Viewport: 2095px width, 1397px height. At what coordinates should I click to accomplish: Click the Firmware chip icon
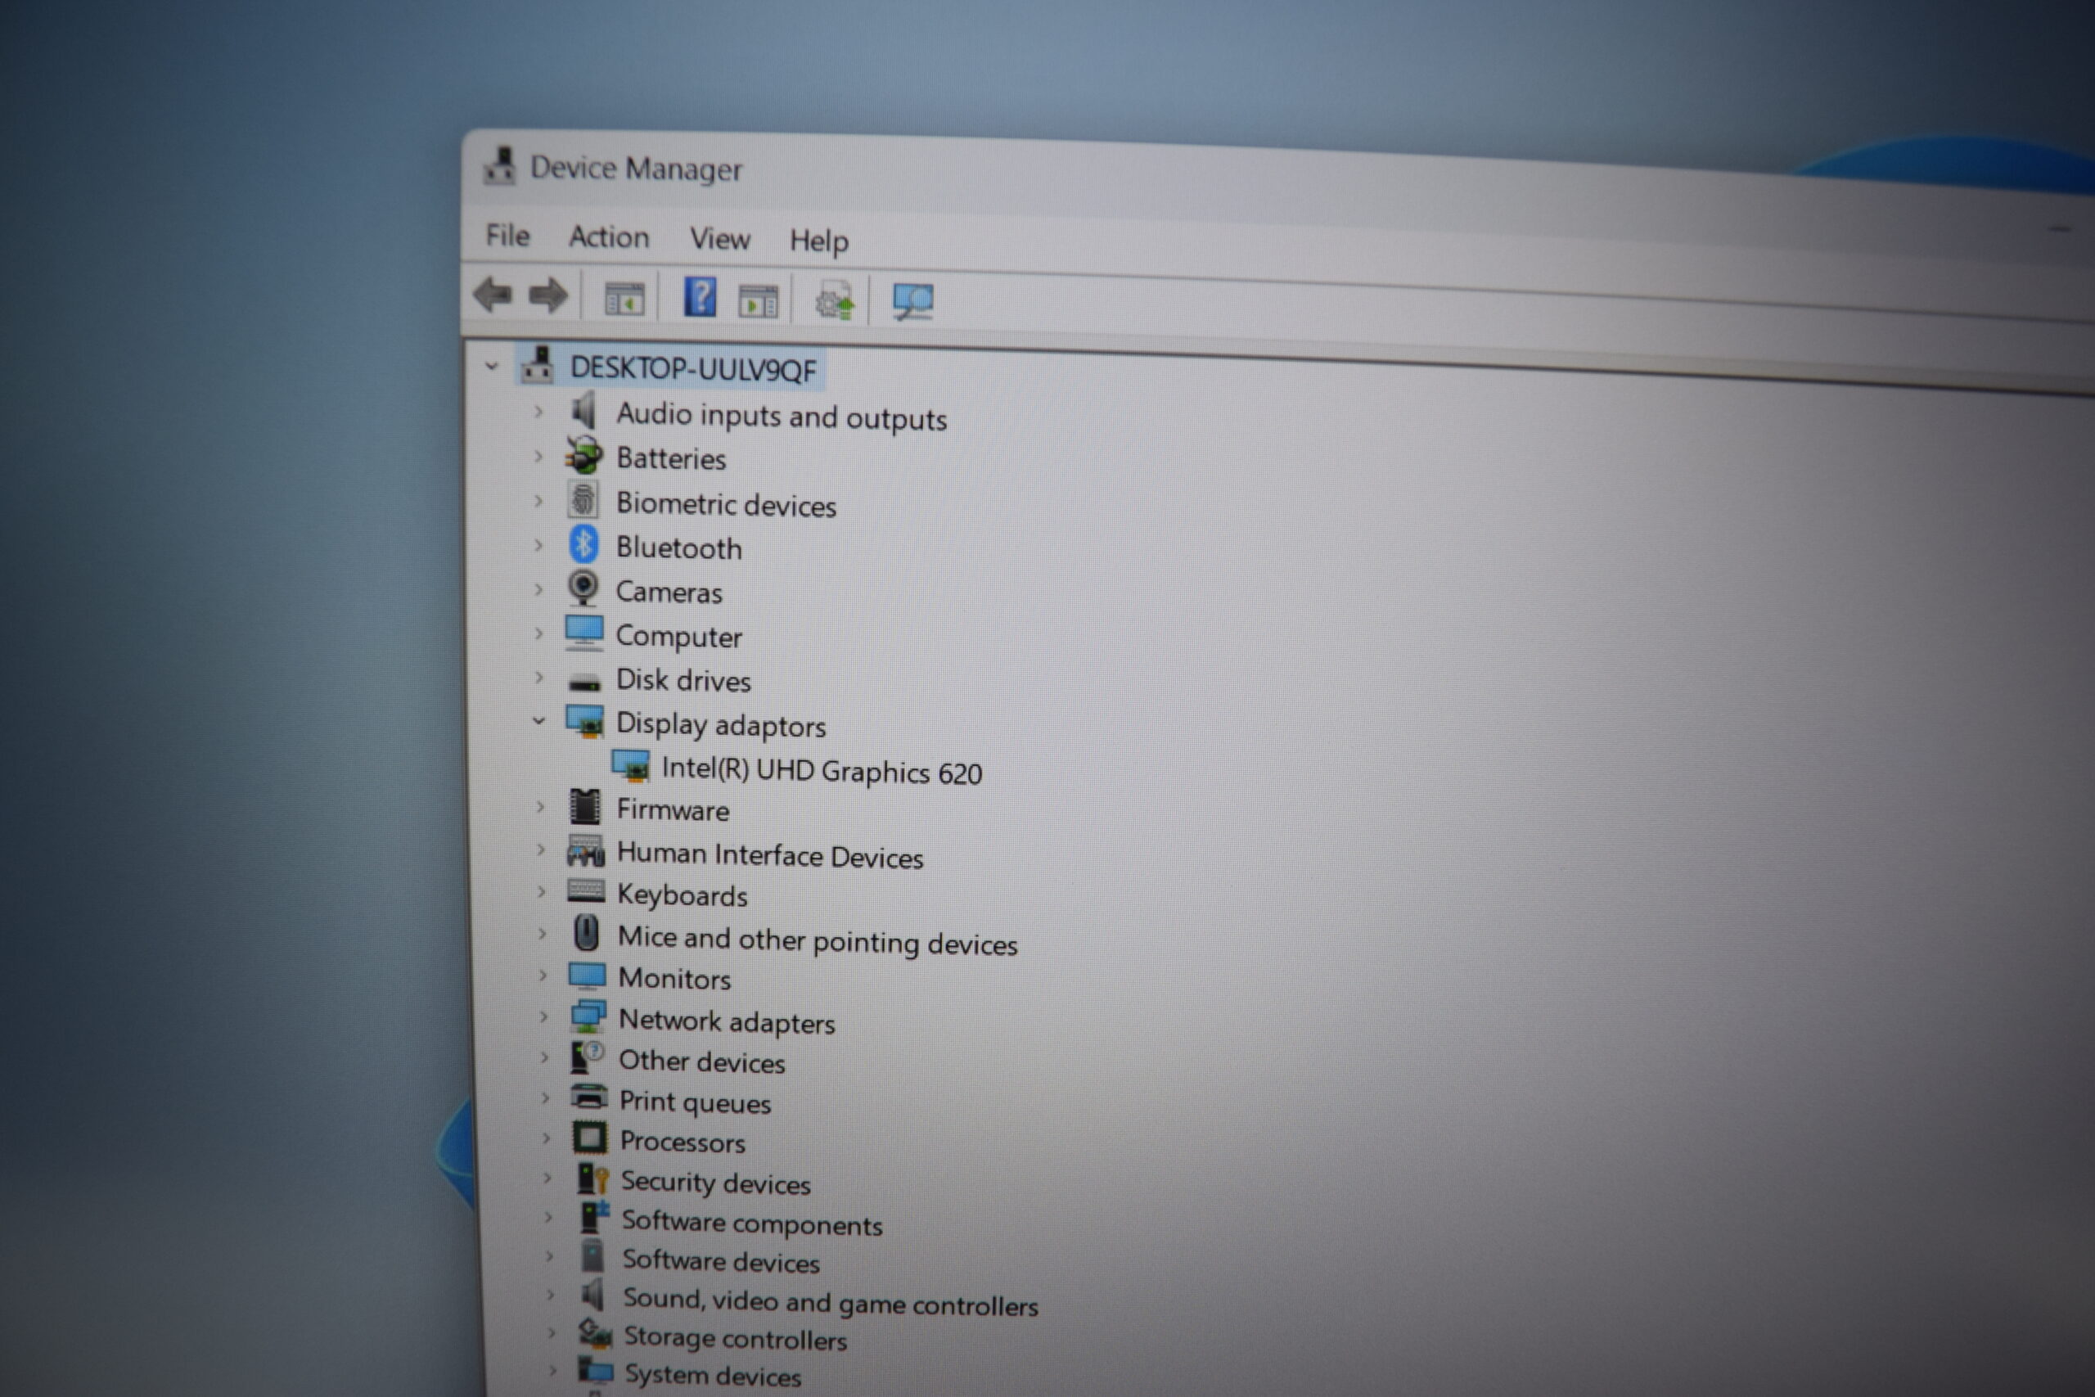click(x=585, y=807)
